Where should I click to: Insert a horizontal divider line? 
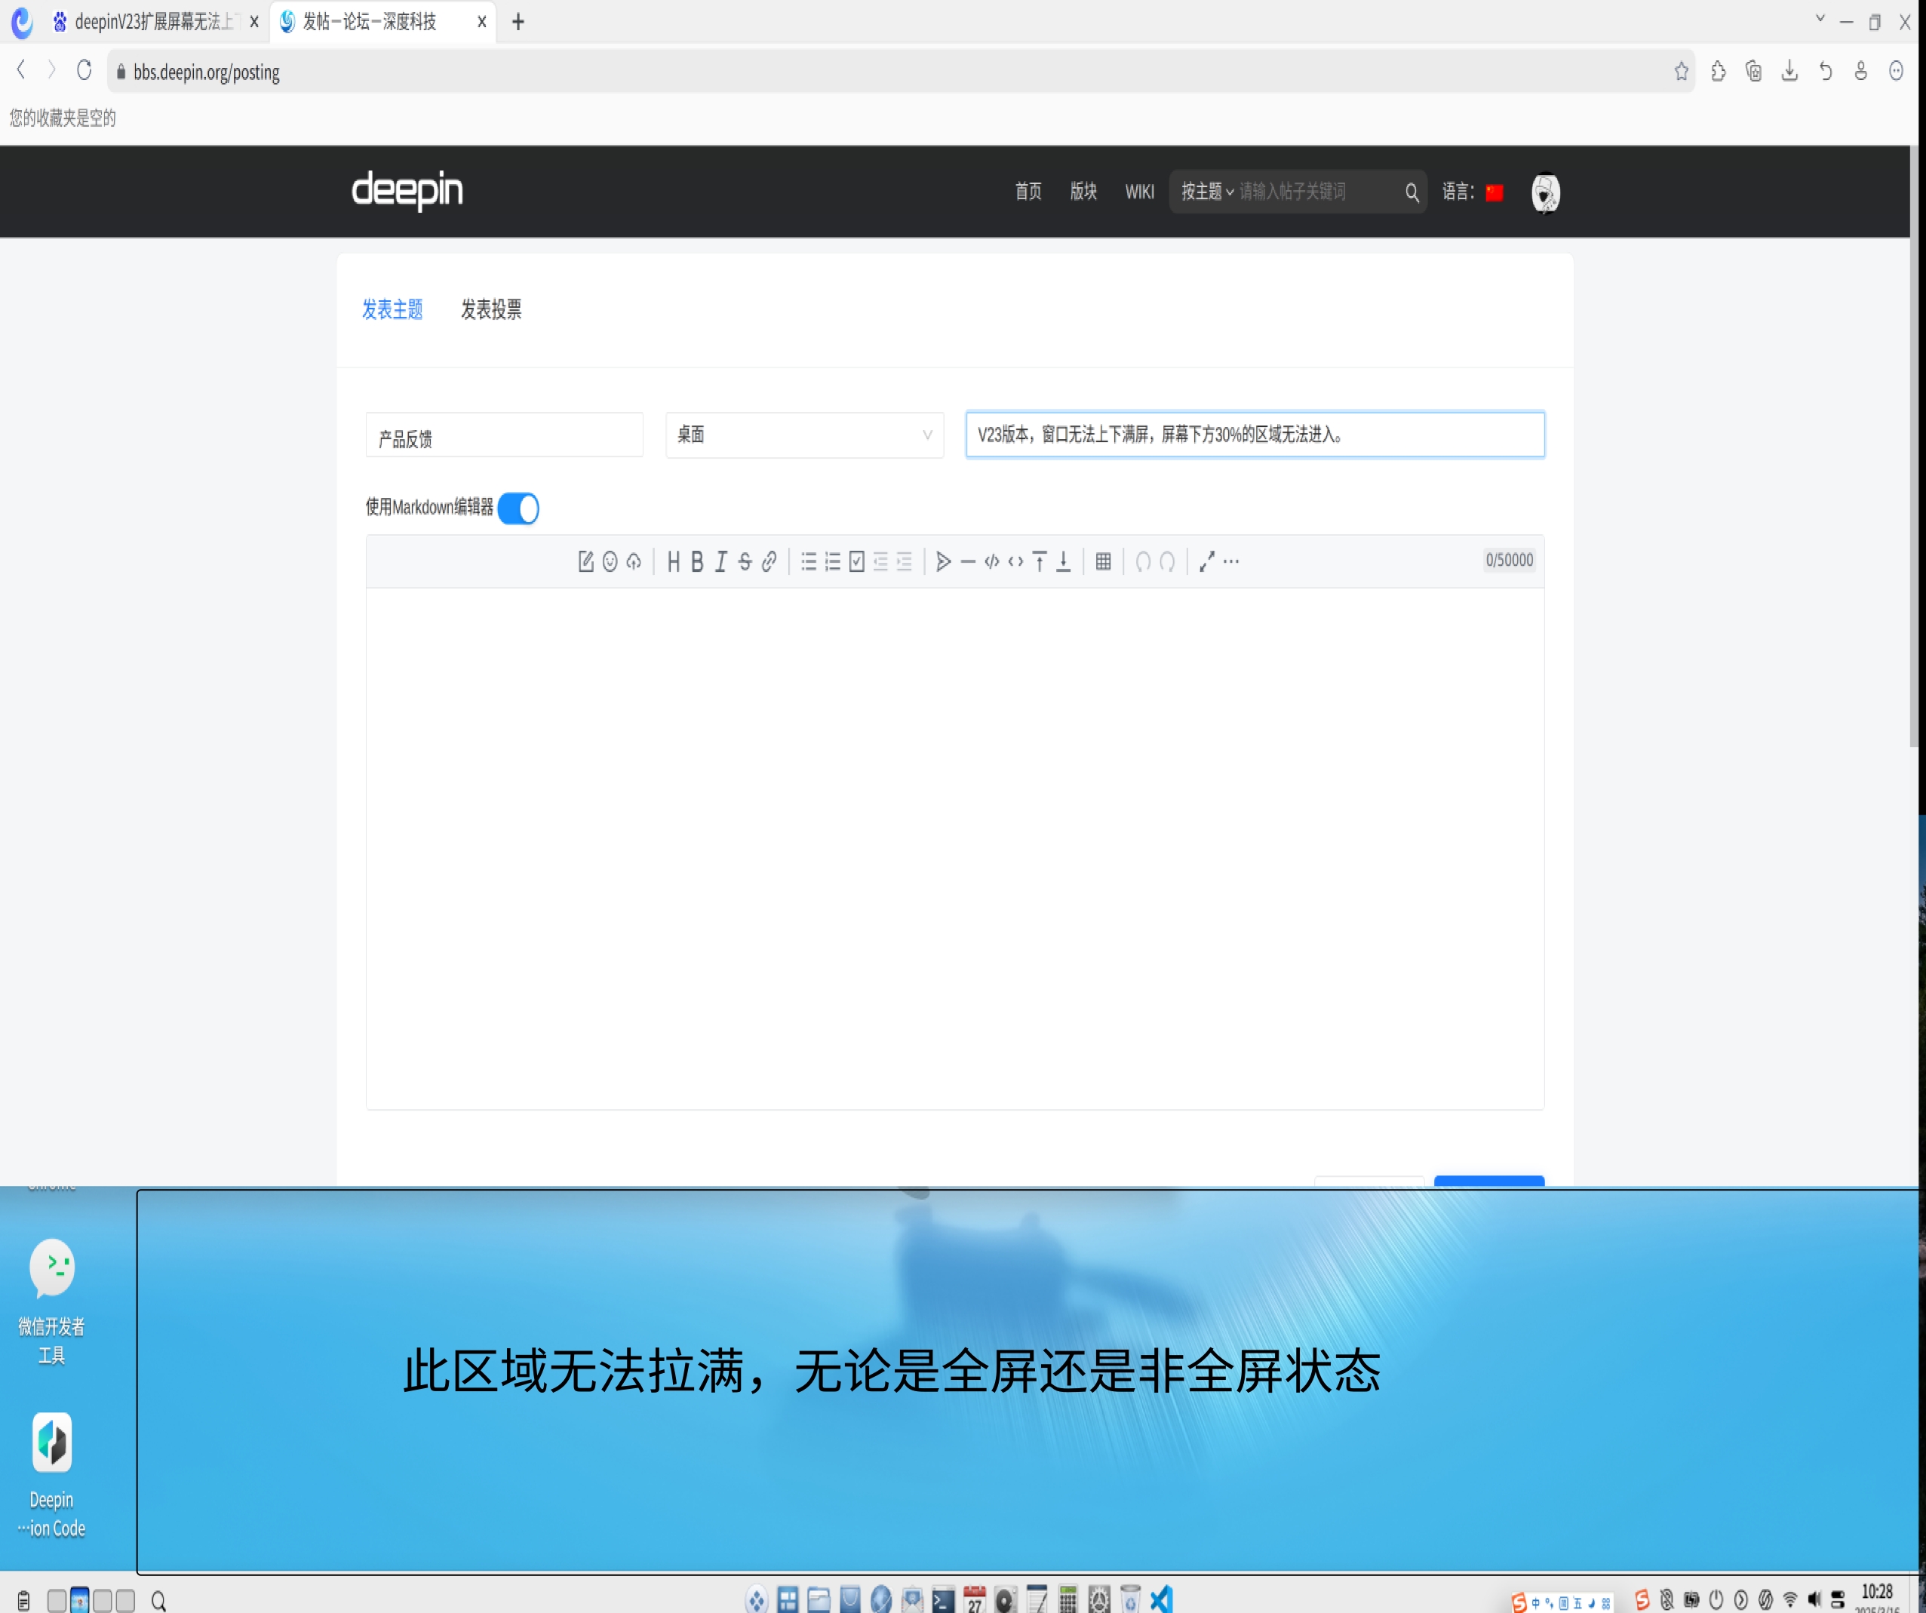point(968,561)
